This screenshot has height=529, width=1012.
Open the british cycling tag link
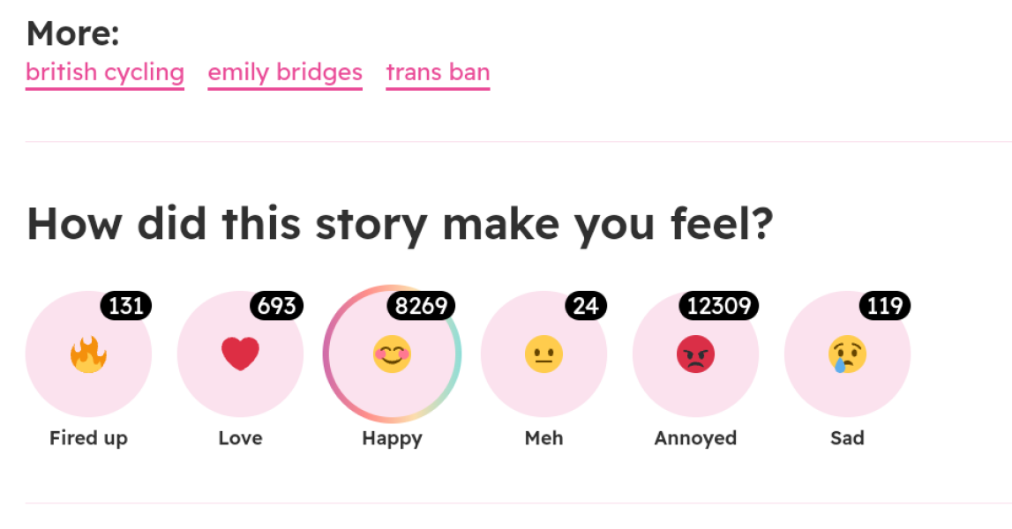(104, 72)
